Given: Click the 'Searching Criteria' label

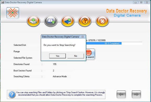Looking at the screenshot, I should (21, 76).
